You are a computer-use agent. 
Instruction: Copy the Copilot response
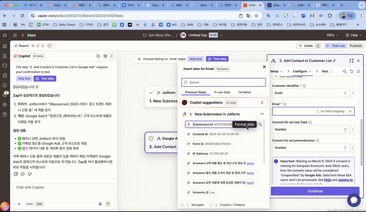coord(16,174)
